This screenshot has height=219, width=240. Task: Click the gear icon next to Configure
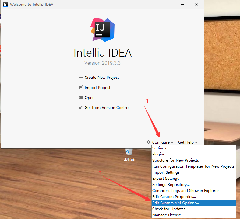148,142
